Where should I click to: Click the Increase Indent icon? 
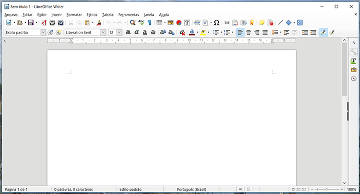305,32
